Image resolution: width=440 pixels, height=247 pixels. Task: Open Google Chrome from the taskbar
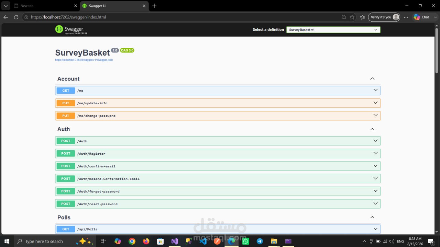click(x=132, y=241)
